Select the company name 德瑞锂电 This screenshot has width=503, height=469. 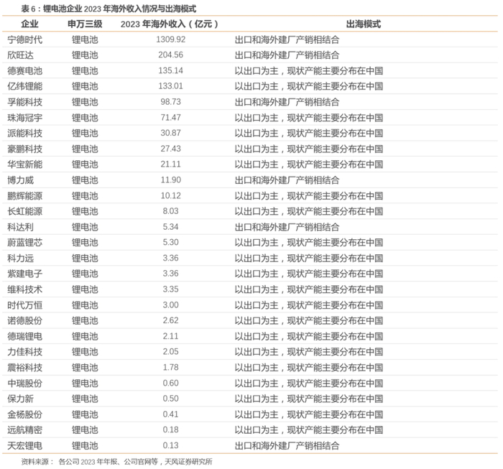pos(24,336)
